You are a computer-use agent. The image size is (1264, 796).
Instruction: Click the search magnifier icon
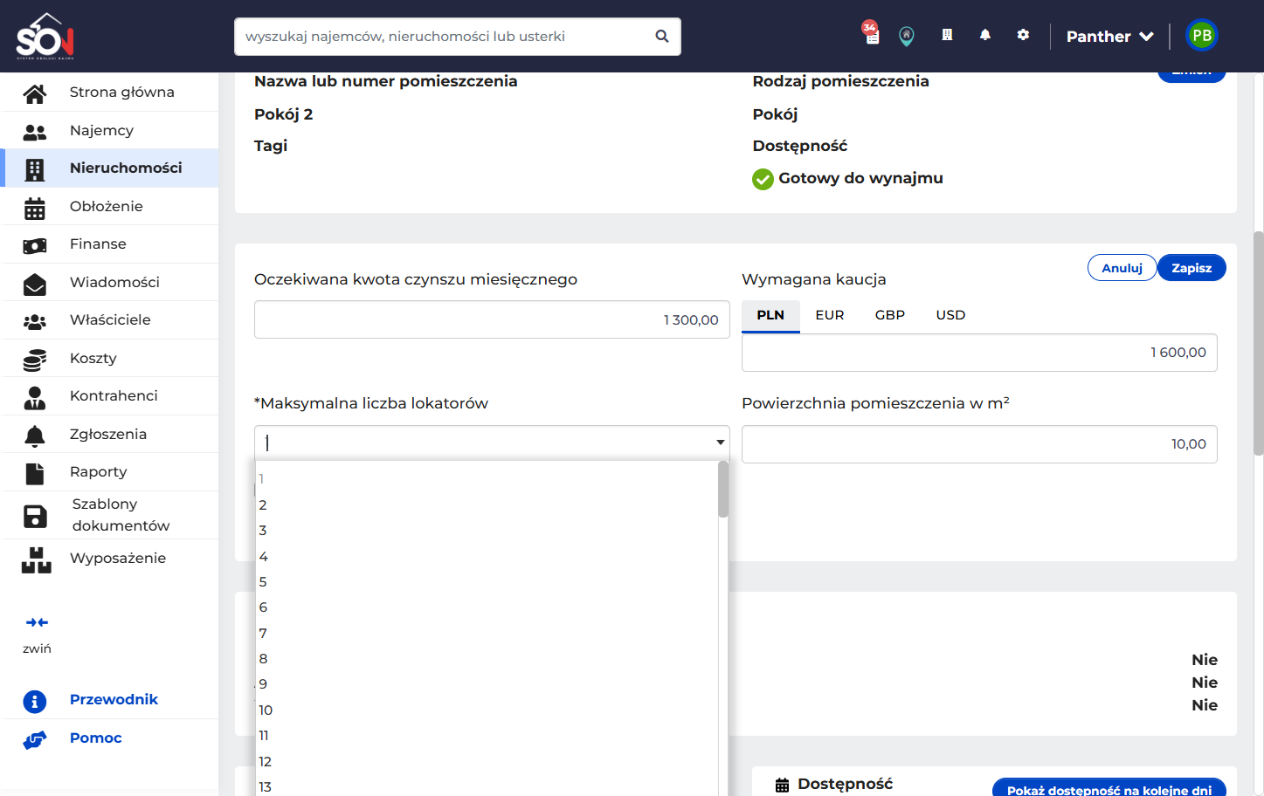pyautogui.click(x=662, y=36)
